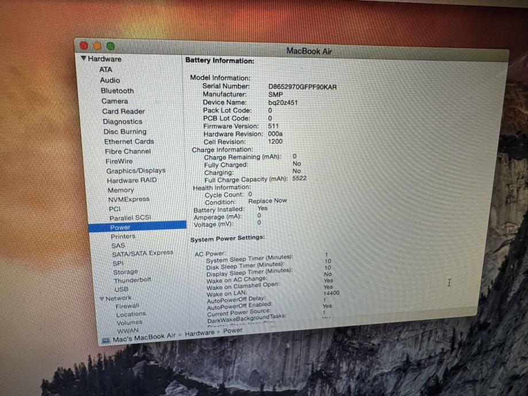The height and width of the screenshot is (396, 528).
Task: Click Voltage (mV) label
Action: [213, 225]
